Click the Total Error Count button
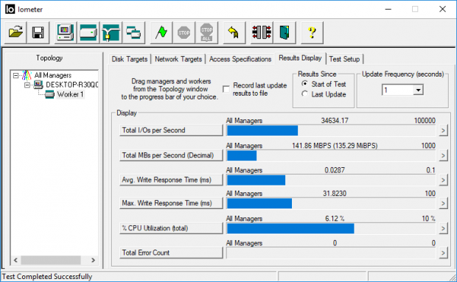 coord(171,253)
